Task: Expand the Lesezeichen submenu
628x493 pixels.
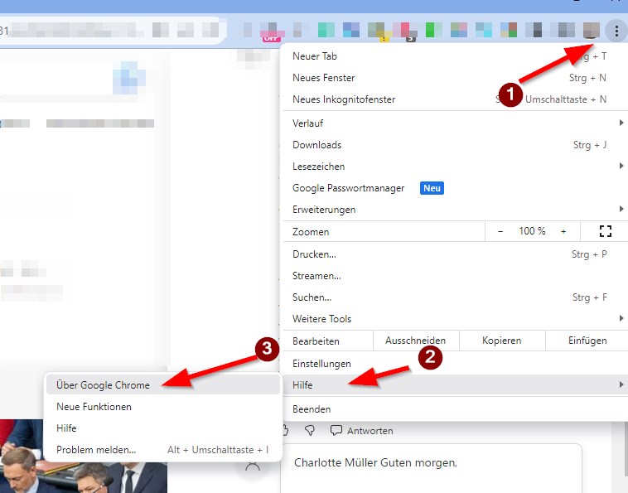Action: tap(455, 167)
